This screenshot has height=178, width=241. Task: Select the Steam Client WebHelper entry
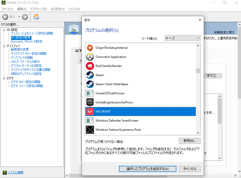pos(141,84)
